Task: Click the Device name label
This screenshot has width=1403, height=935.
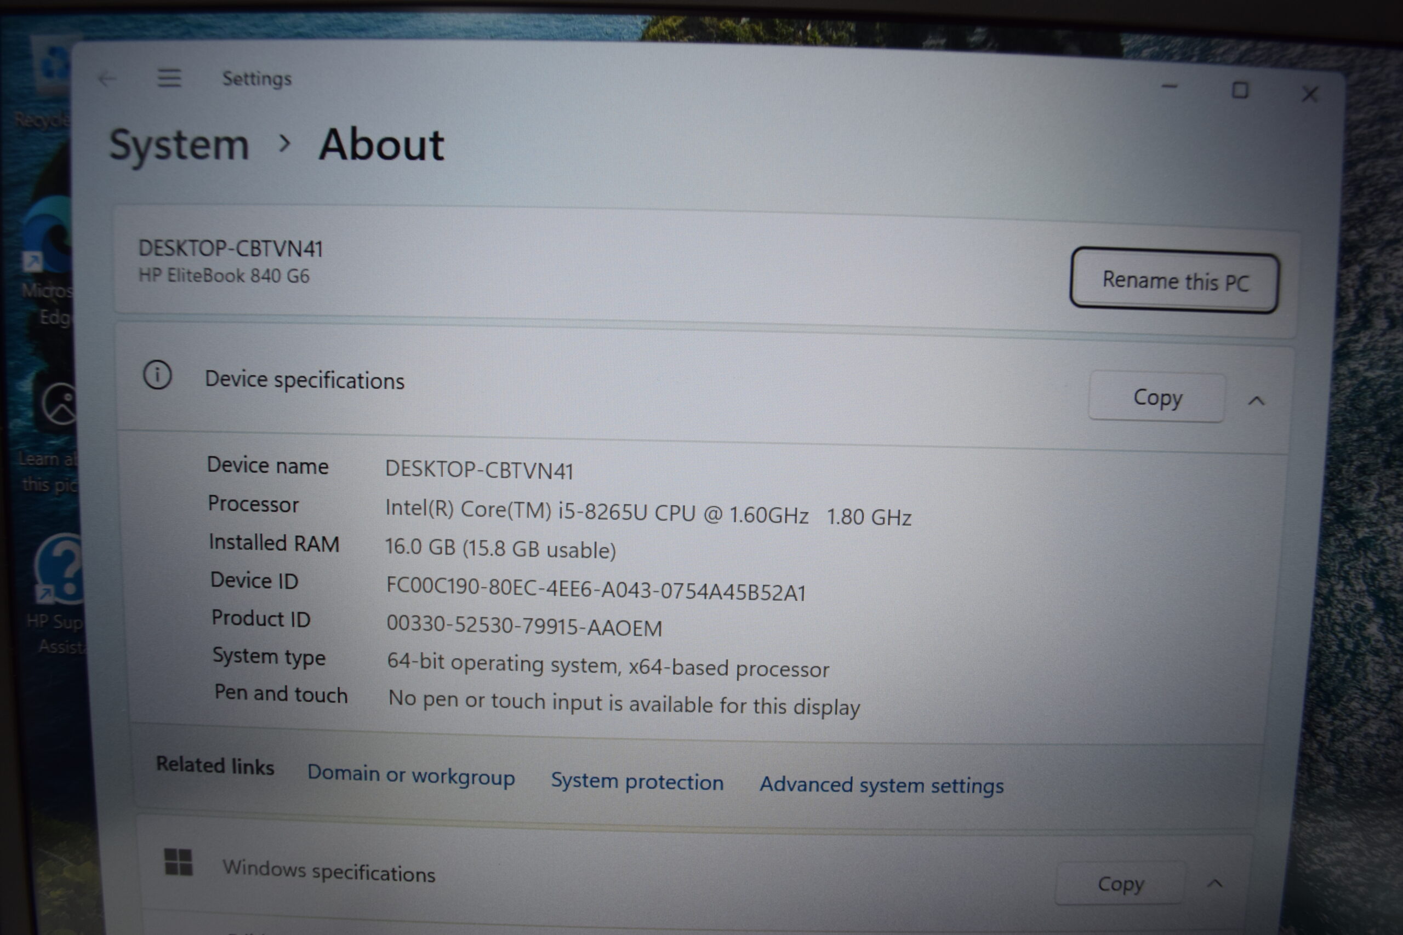Action: click(267, 465)
